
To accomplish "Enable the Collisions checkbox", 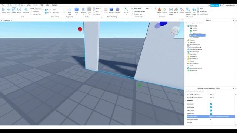I will click(x=31, y=11).
